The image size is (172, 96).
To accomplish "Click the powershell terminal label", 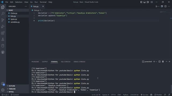I will tap(147, 62).
